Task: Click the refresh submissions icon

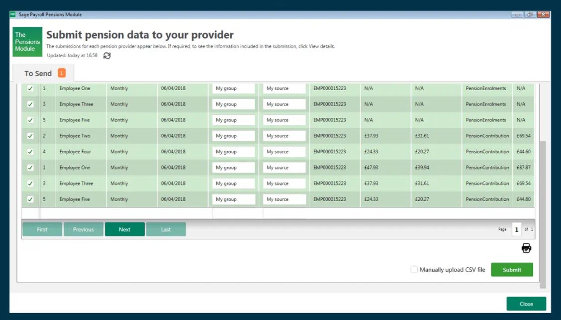Action: (x=106, y=56)
